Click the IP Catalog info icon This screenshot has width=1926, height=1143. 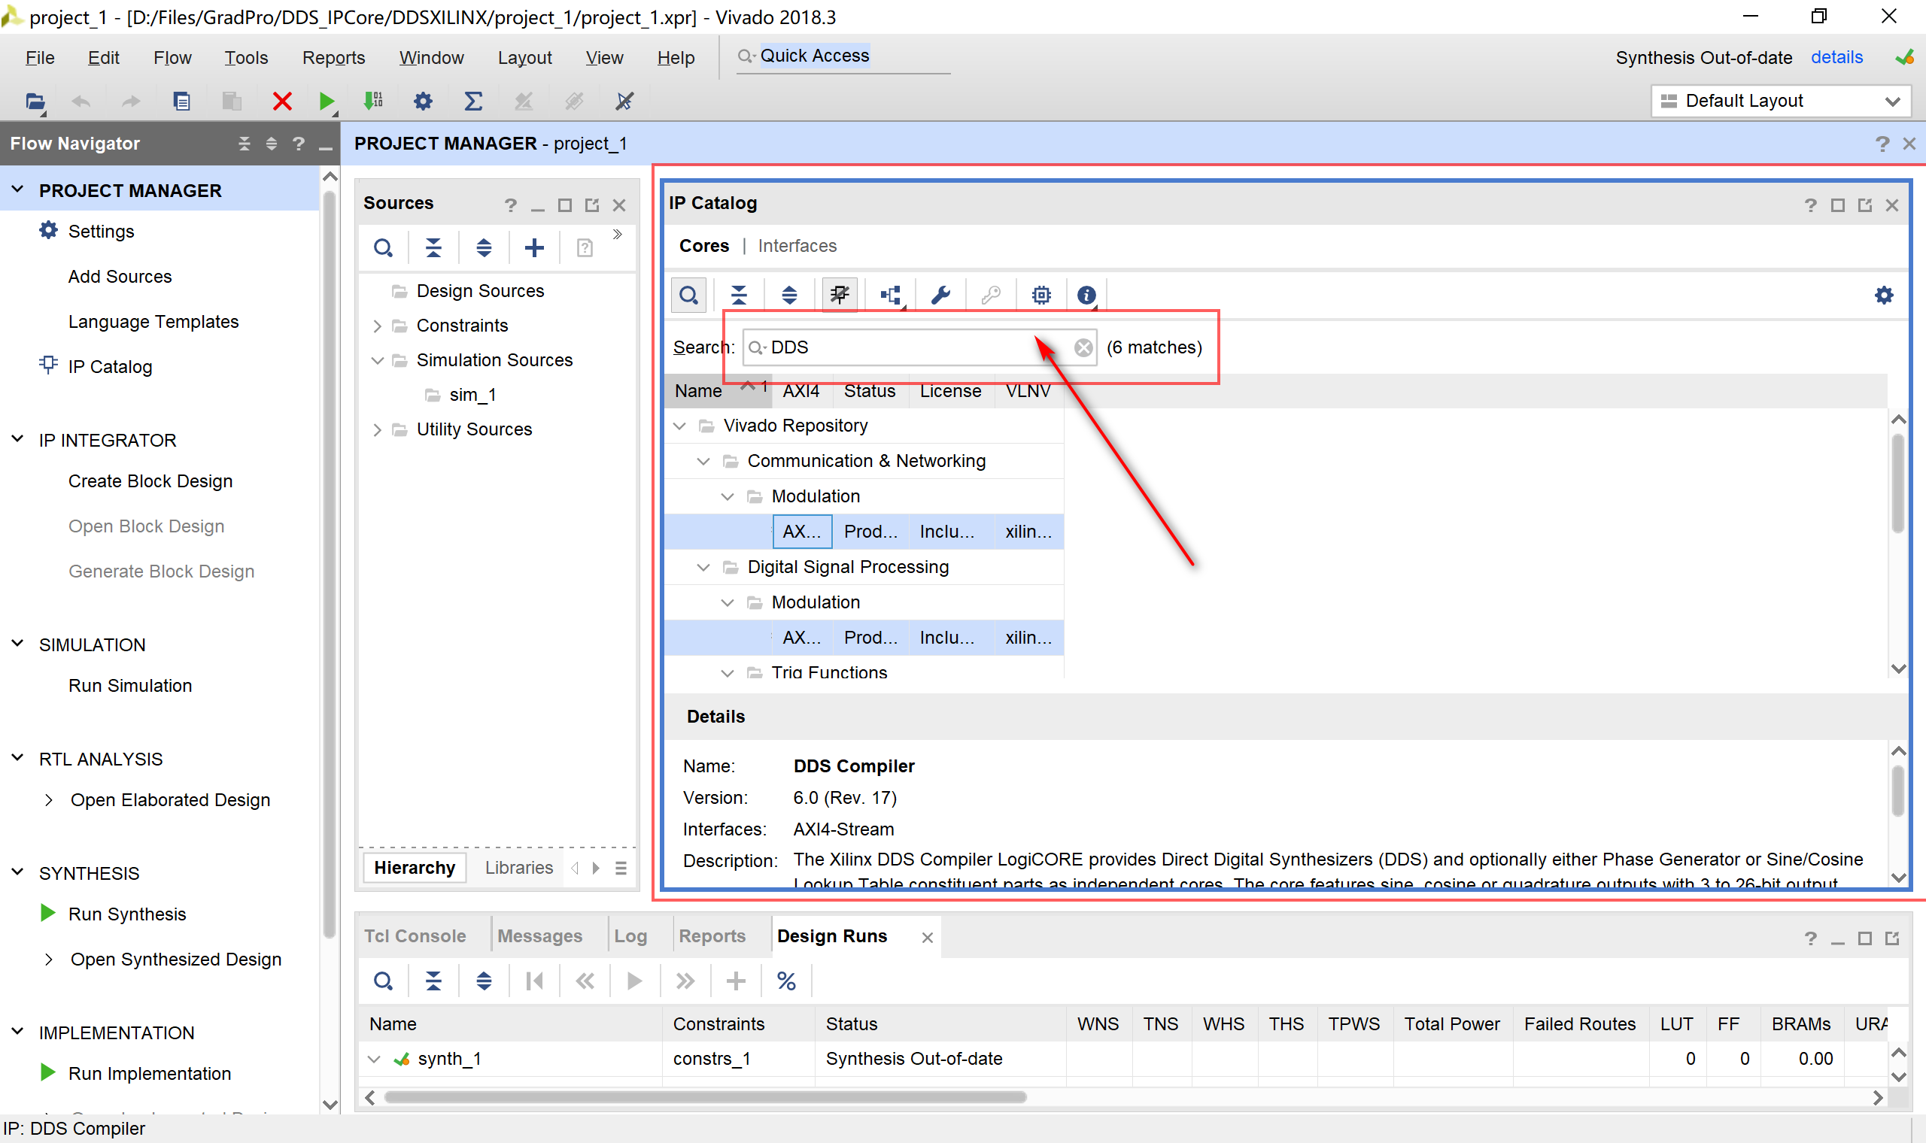[x=1086, y=295]
